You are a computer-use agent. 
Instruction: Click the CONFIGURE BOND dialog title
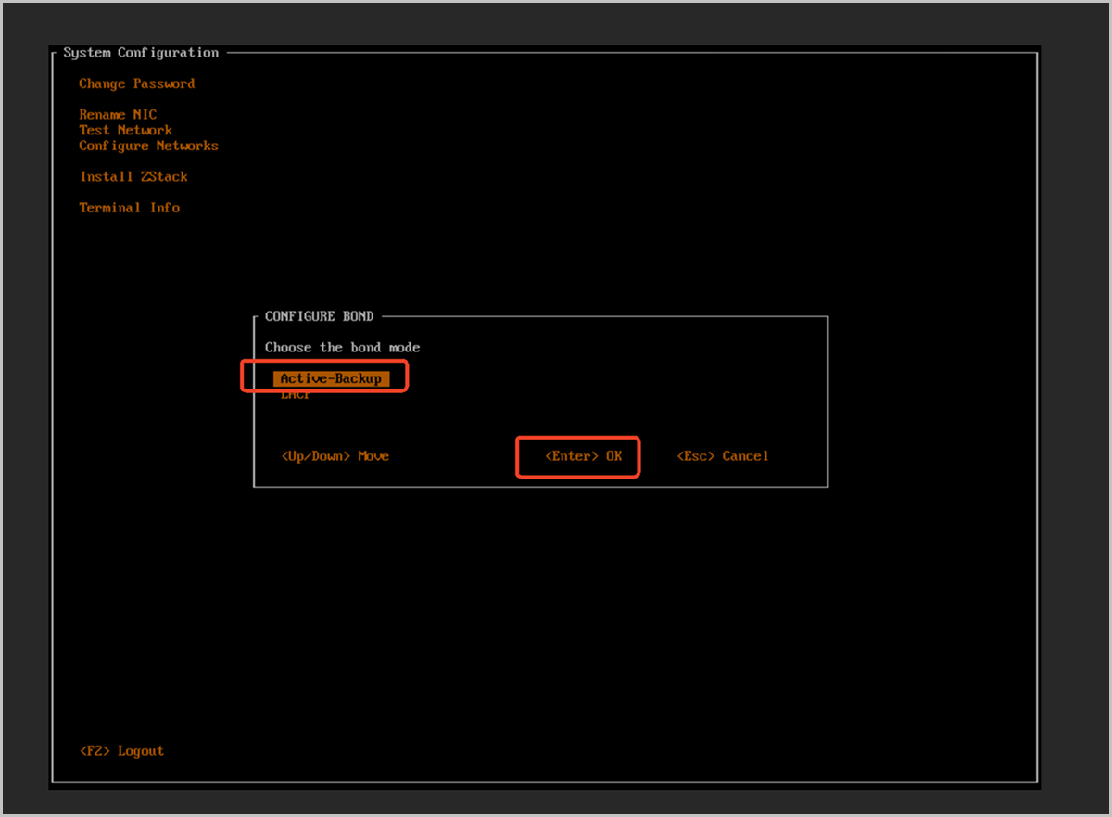(320, 316)
